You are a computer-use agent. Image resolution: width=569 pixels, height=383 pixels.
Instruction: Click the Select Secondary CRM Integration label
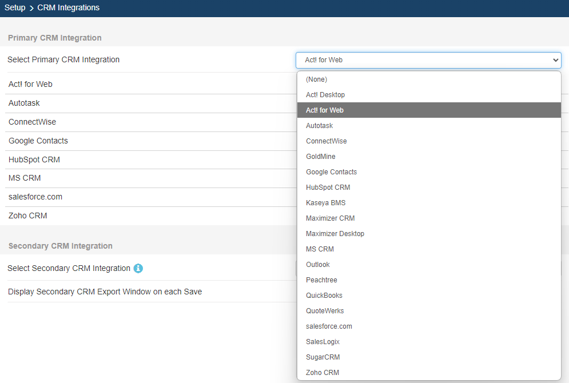[69, 269]
